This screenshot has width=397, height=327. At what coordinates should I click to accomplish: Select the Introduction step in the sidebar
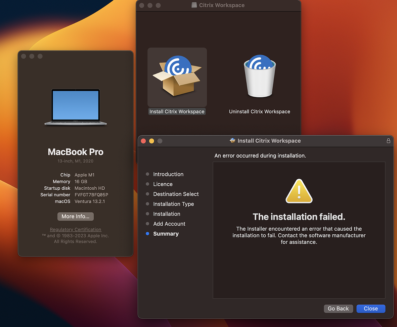click(x=168, y=174)
